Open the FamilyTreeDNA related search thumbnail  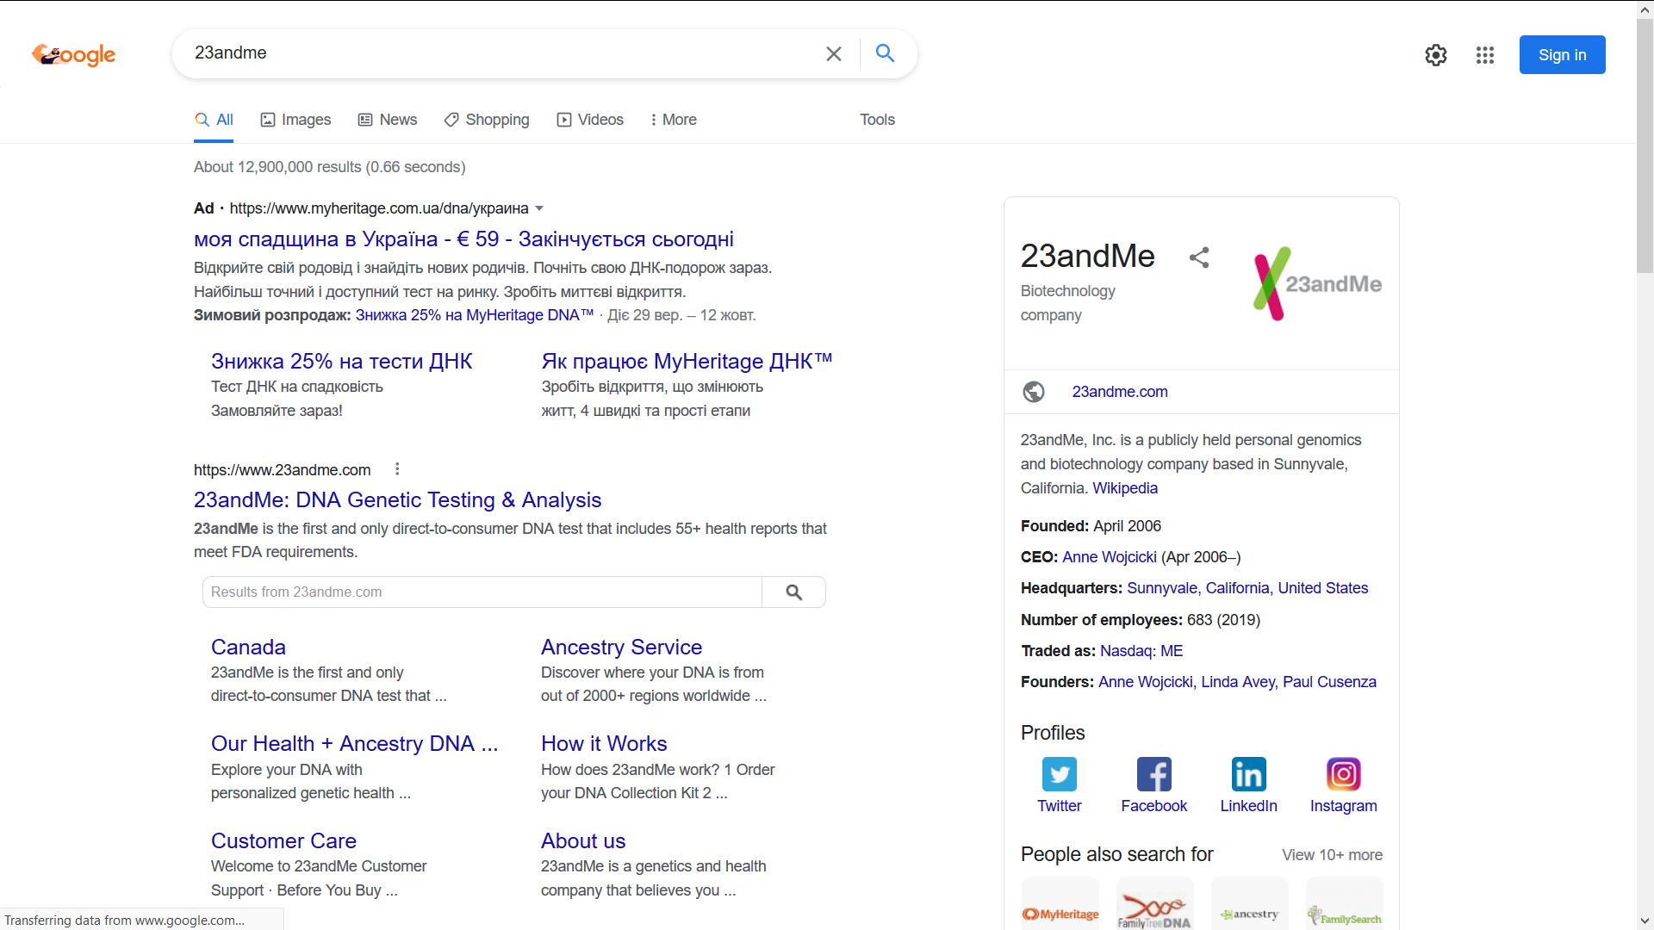(1154, 903)
